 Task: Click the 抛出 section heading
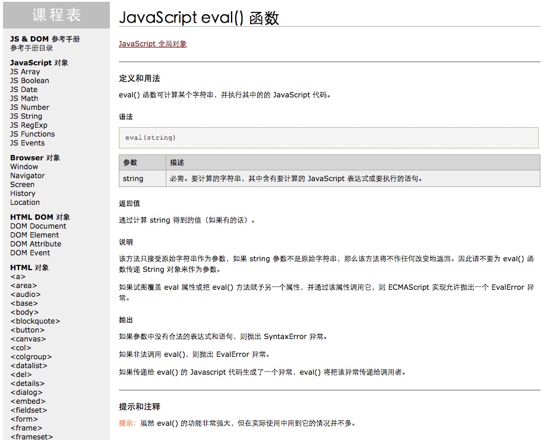[x=126, y=319]
